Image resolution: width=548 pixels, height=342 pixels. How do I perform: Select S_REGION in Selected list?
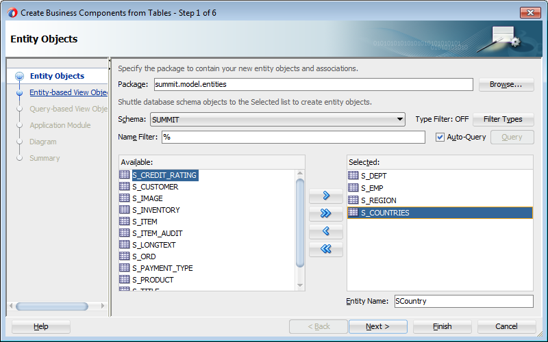pyautogui.click(x=379, y=200)
